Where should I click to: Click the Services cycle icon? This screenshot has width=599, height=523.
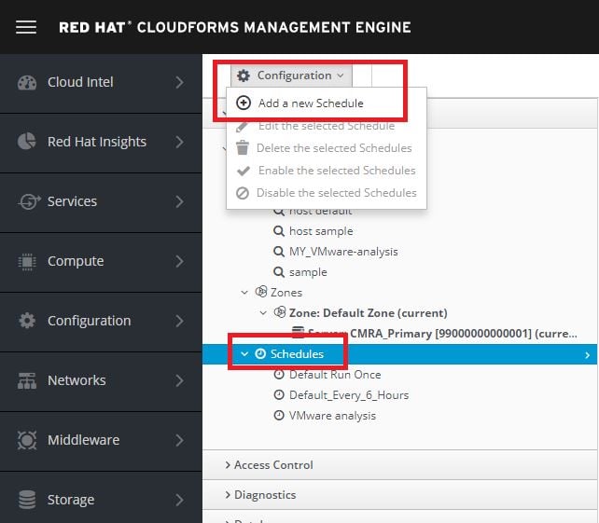pos(29,201)
